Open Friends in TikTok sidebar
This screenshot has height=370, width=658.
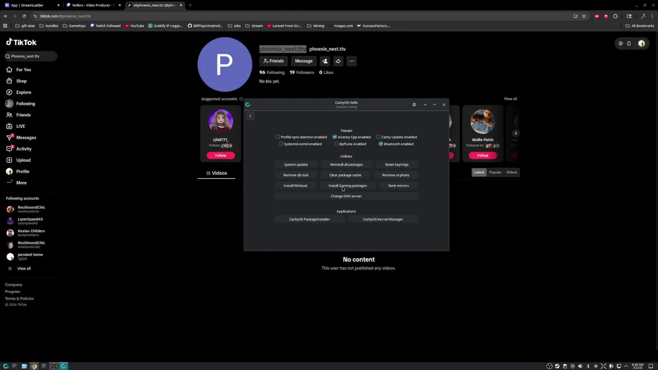[x=19, y=115]
